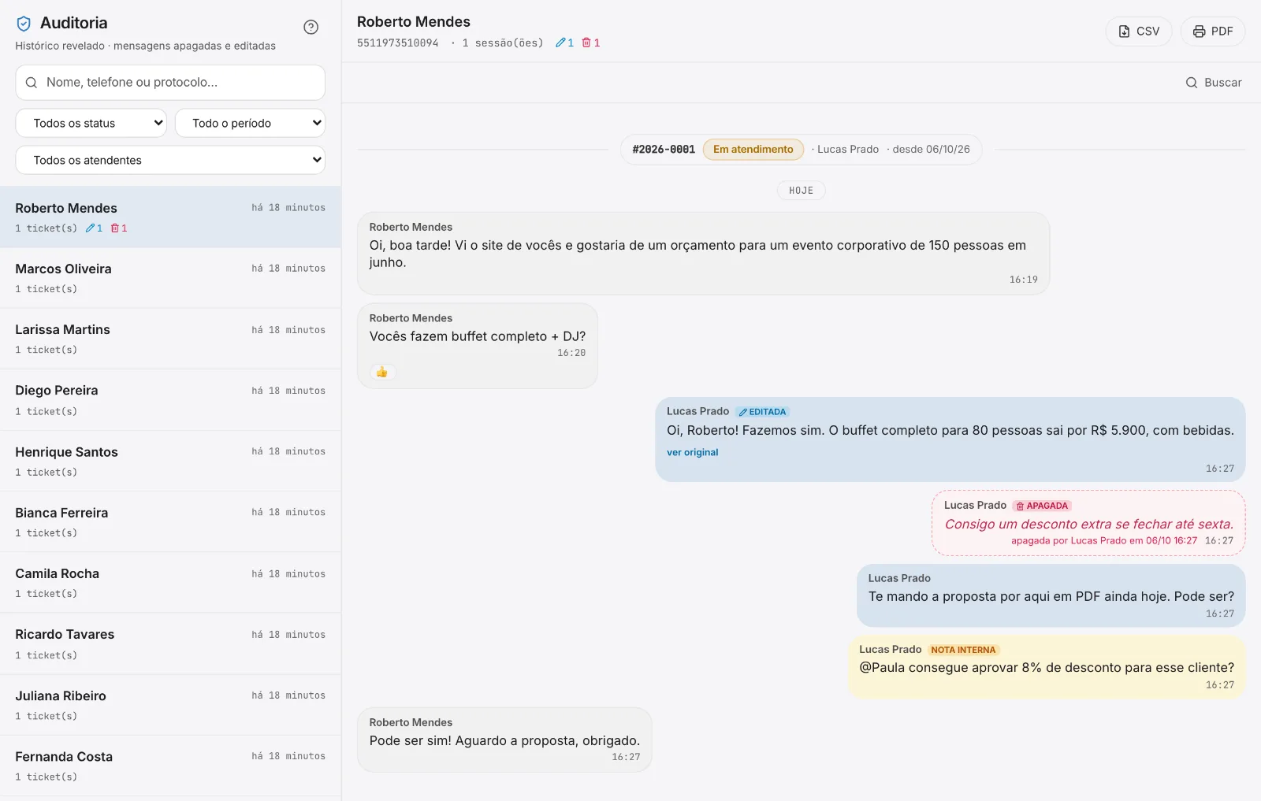Click the help question mark icon
Screen dimensions: 1261x801
point(311,28)
